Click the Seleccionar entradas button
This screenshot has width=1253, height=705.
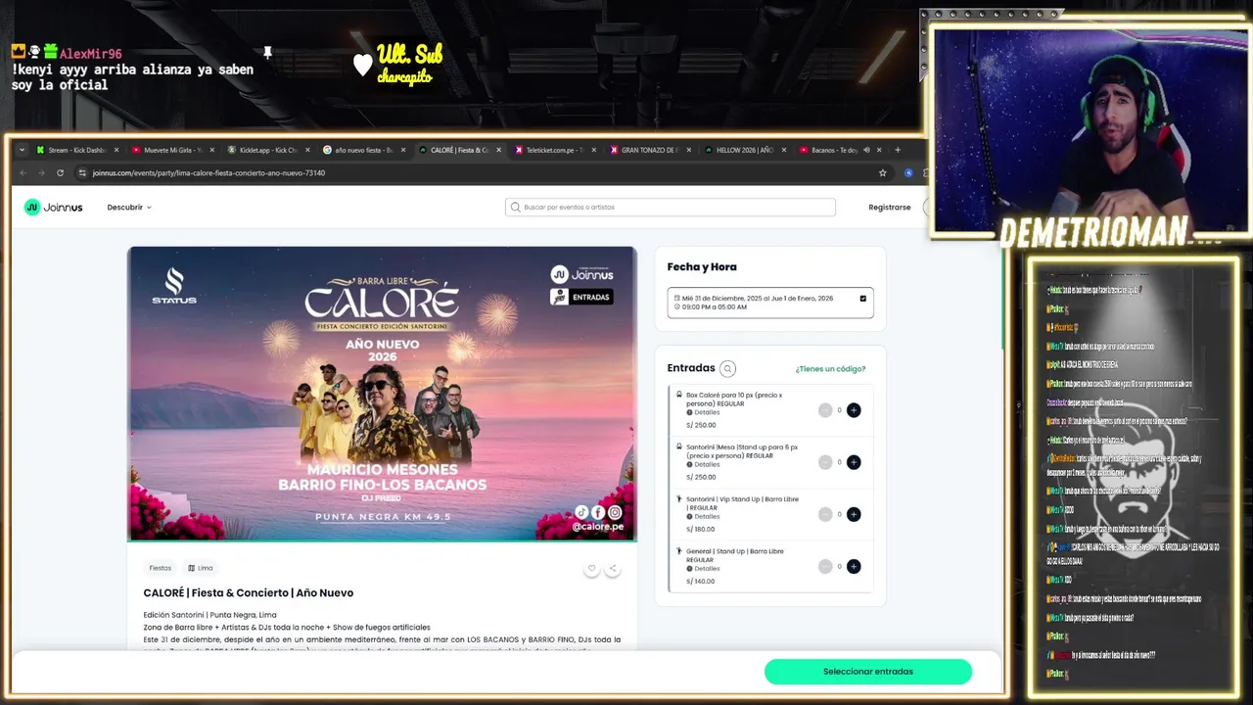868,672
